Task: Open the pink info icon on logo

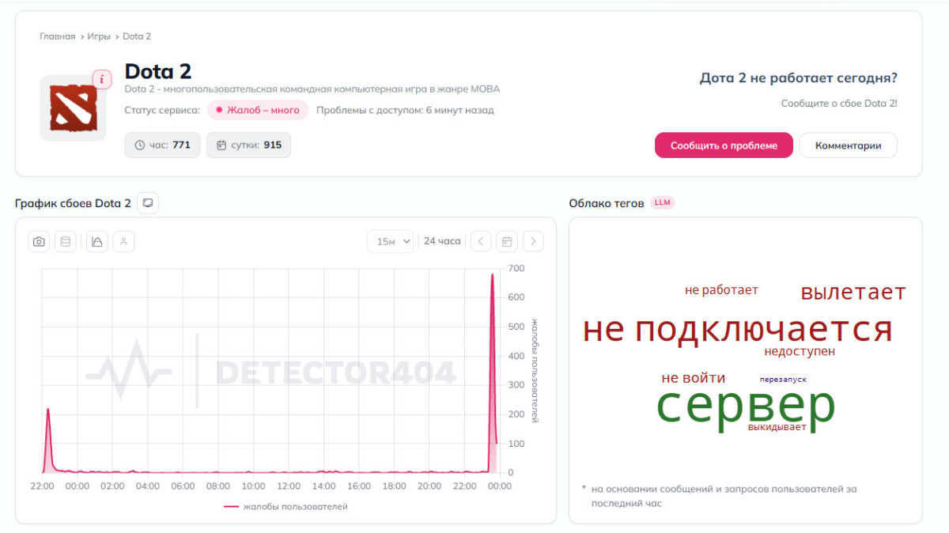Action: 102,79
